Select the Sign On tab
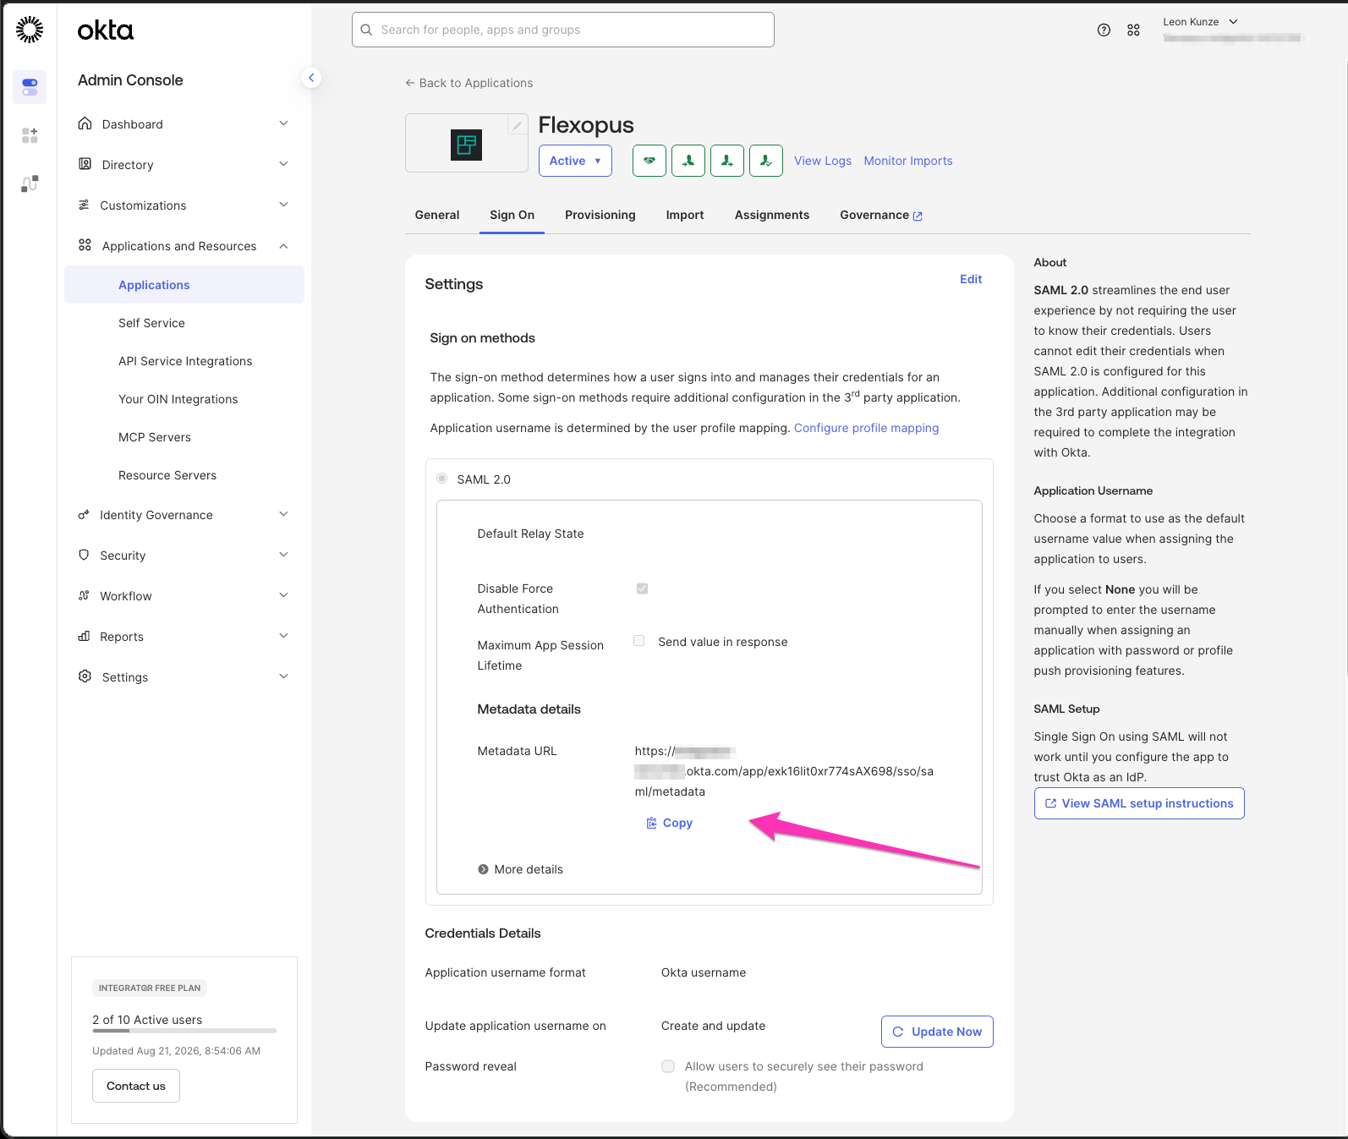The width and height of the screenshot is (1348, 1139). [512, 215]
